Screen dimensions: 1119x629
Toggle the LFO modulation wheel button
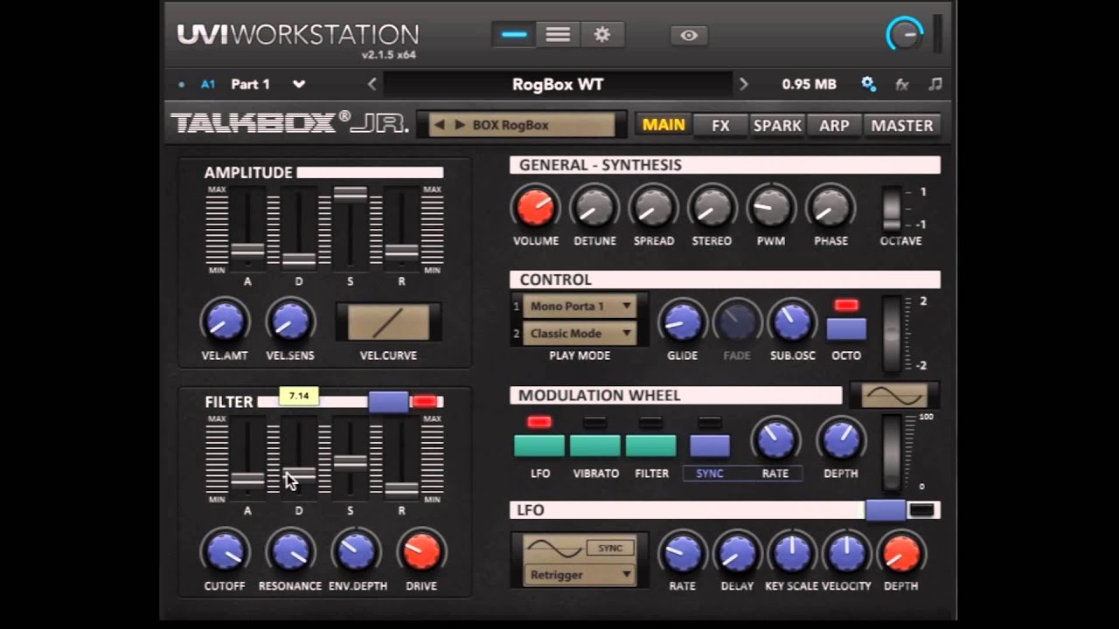(x=539, y=446)
